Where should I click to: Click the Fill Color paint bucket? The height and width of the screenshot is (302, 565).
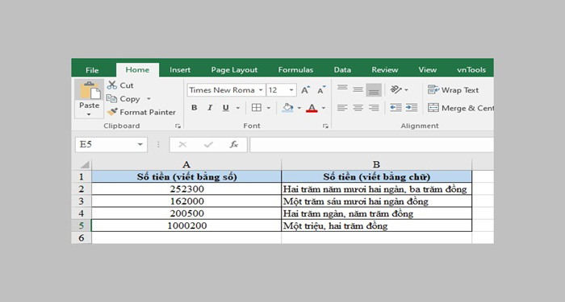287,107
